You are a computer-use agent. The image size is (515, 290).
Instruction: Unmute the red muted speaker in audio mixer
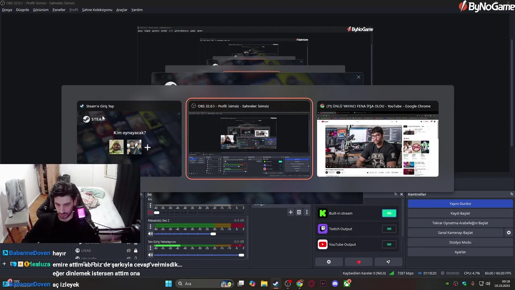(x=150, y=212)
